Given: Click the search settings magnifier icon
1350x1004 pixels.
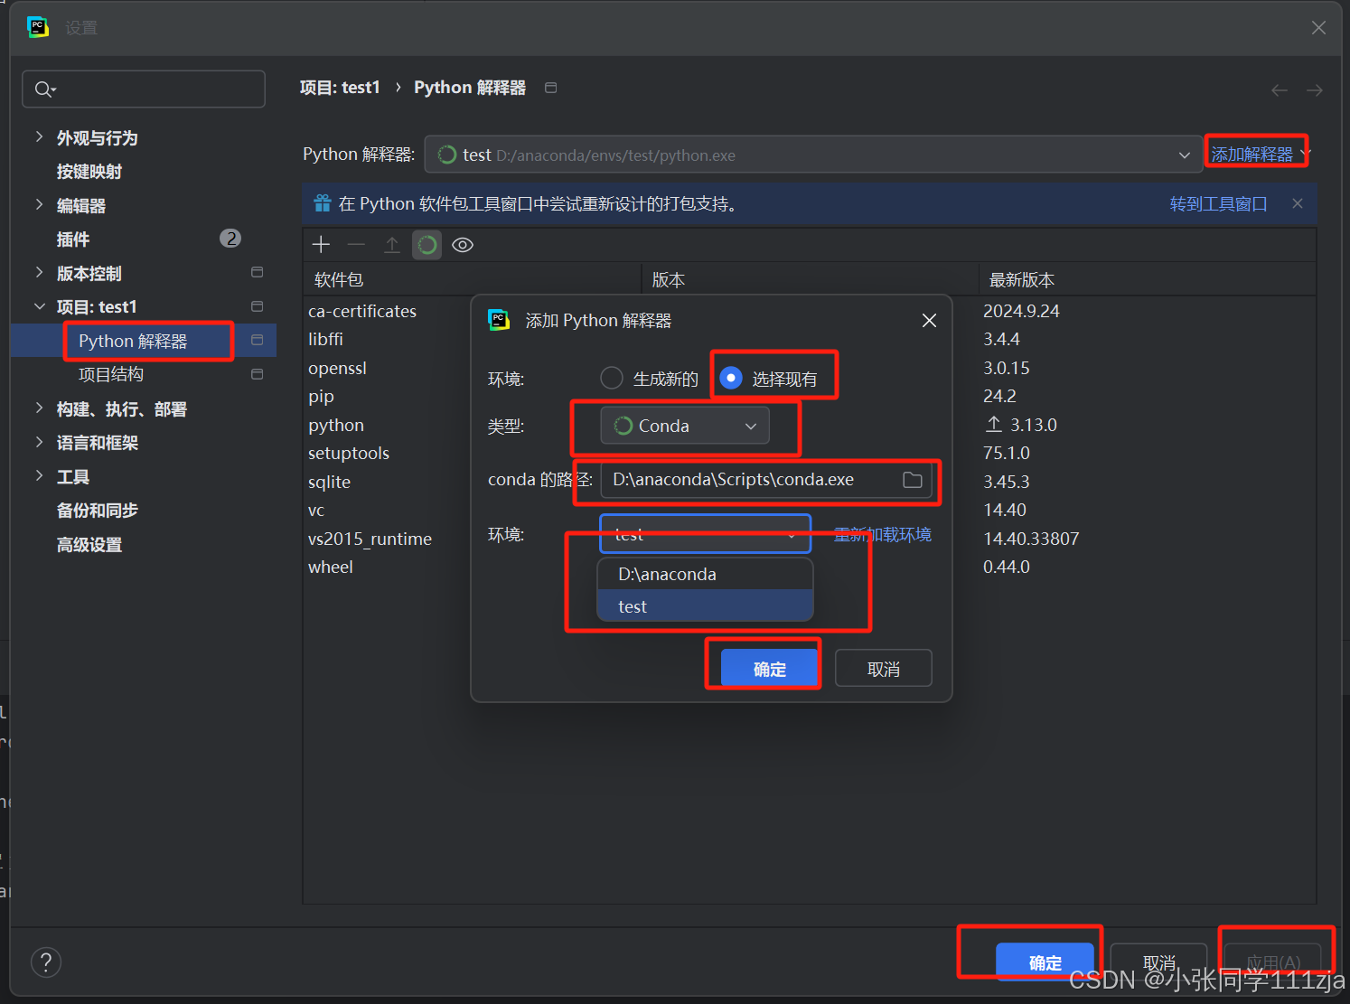Looking at the screenshot, I should [x=44, y=89].
